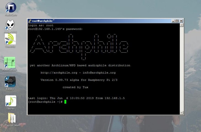201x132 pixels.
Task: Maximize the root@archphile terminal window
Action: click(x=177, y=21)
